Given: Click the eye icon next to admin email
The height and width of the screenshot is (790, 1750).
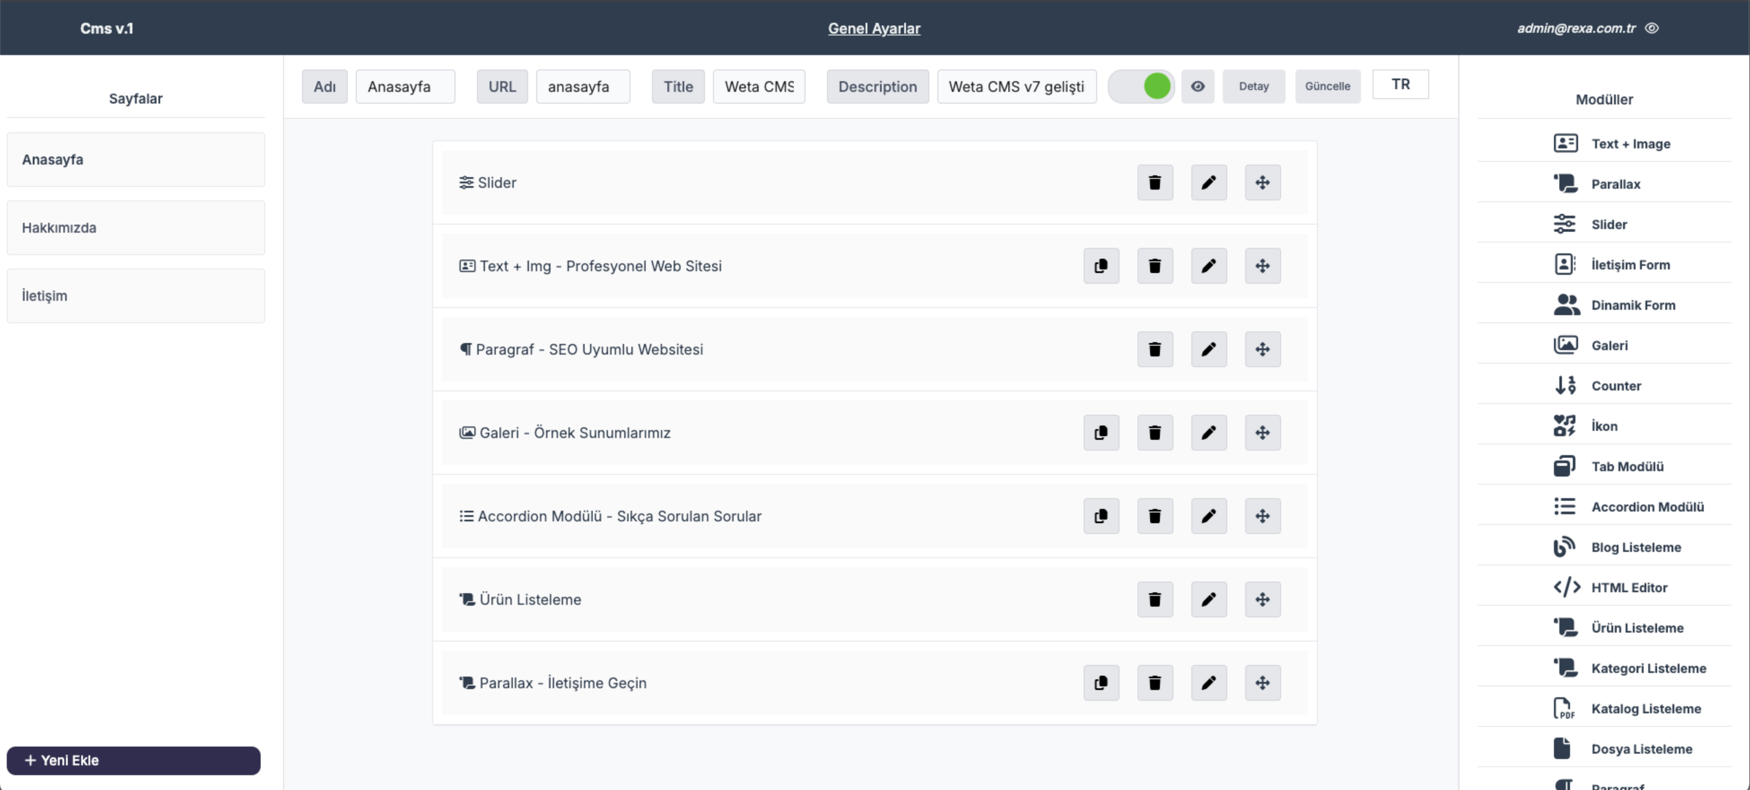Looking at the screenshot, I should 1651,29.
